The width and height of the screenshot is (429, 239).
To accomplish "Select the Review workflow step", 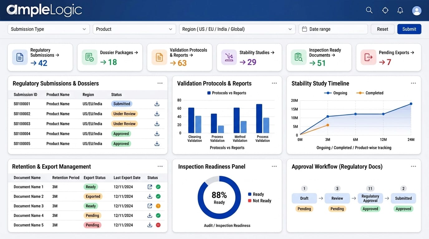I will point(337,198).
